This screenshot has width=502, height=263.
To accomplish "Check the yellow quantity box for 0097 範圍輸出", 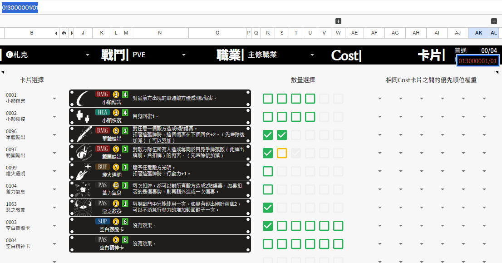I will point(282,153).
